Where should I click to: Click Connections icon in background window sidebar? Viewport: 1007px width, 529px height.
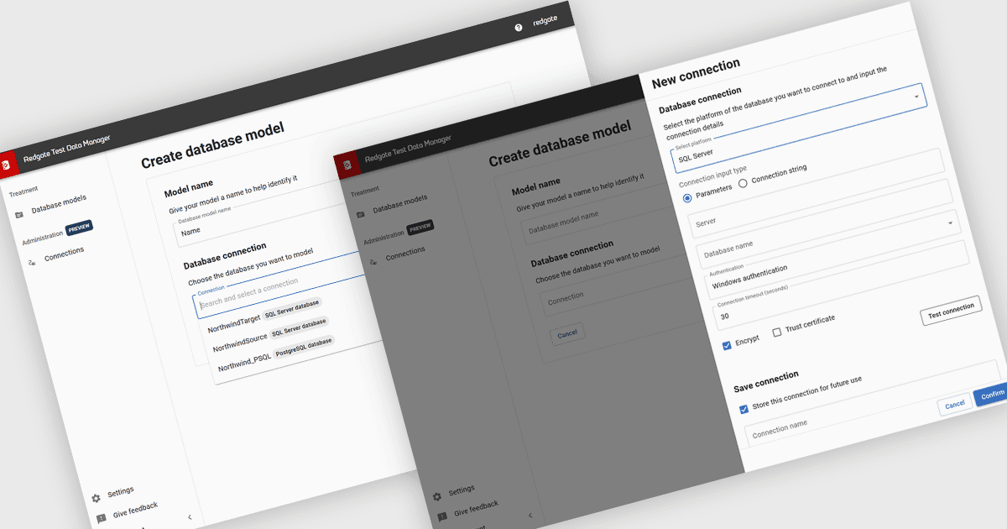click(32, 262)
